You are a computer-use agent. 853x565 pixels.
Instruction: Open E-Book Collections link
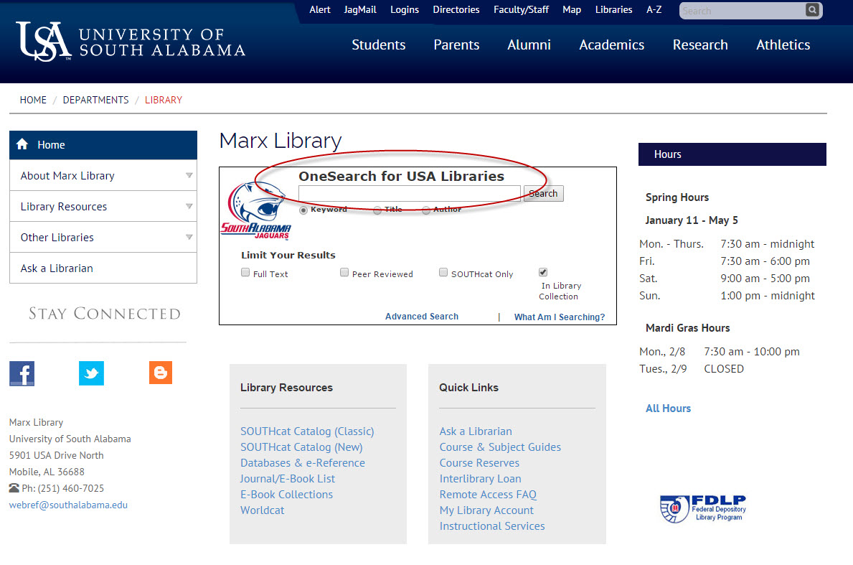(287, 494)
